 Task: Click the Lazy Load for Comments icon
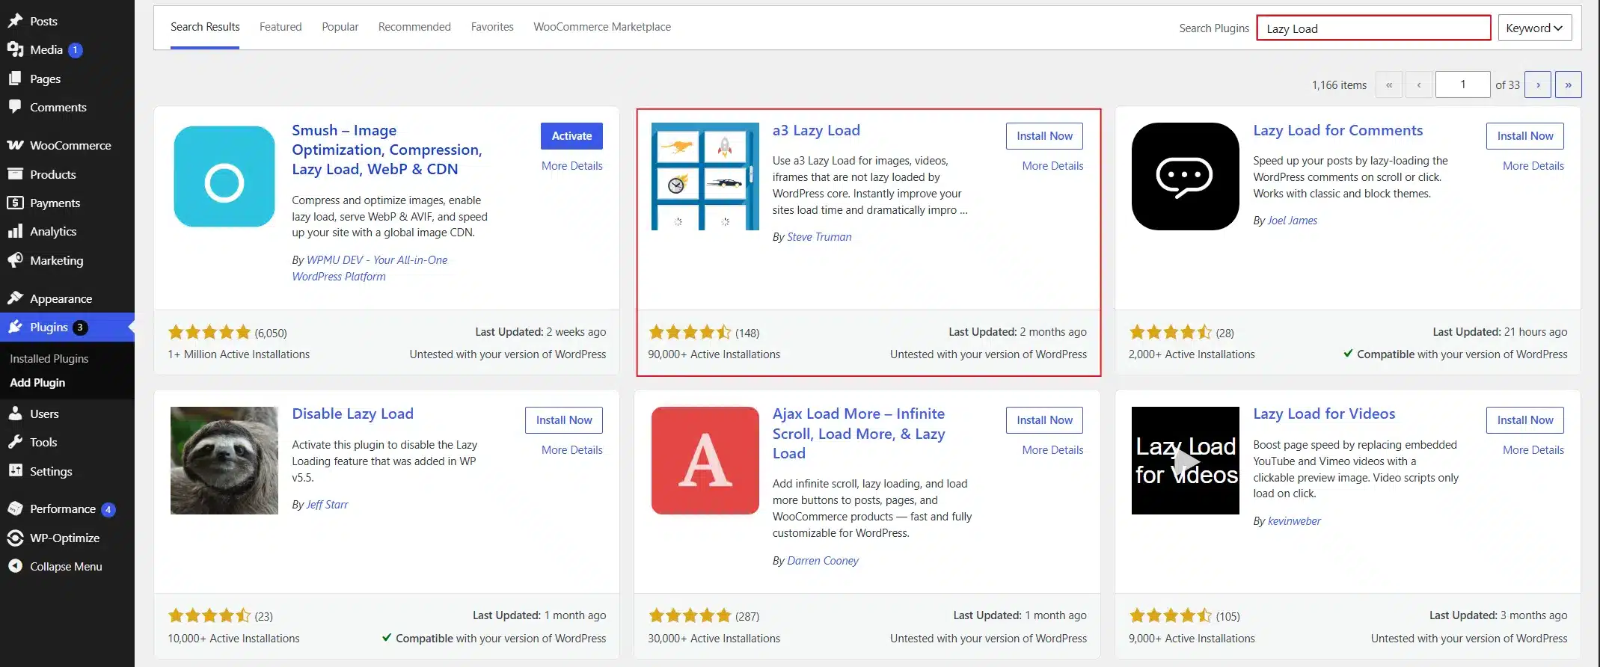point(1186,176)
